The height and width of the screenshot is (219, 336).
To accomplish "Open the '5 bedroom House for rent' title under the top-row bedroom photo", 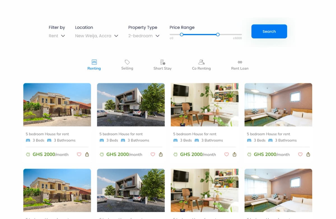I will (269, 134).
